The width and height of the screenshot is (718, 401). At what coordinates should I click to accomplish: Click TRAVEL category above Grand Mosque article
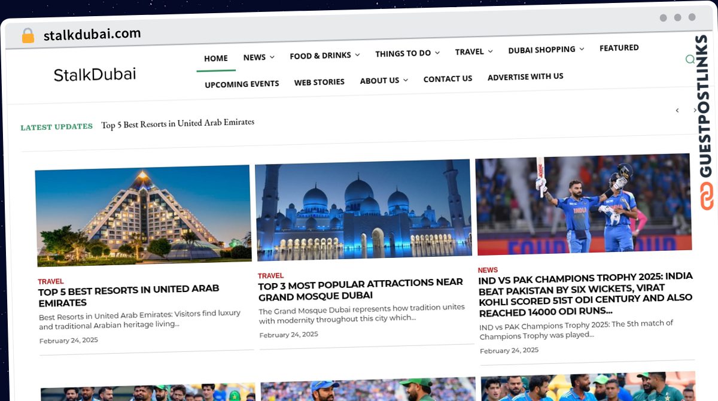coord(271,276)
